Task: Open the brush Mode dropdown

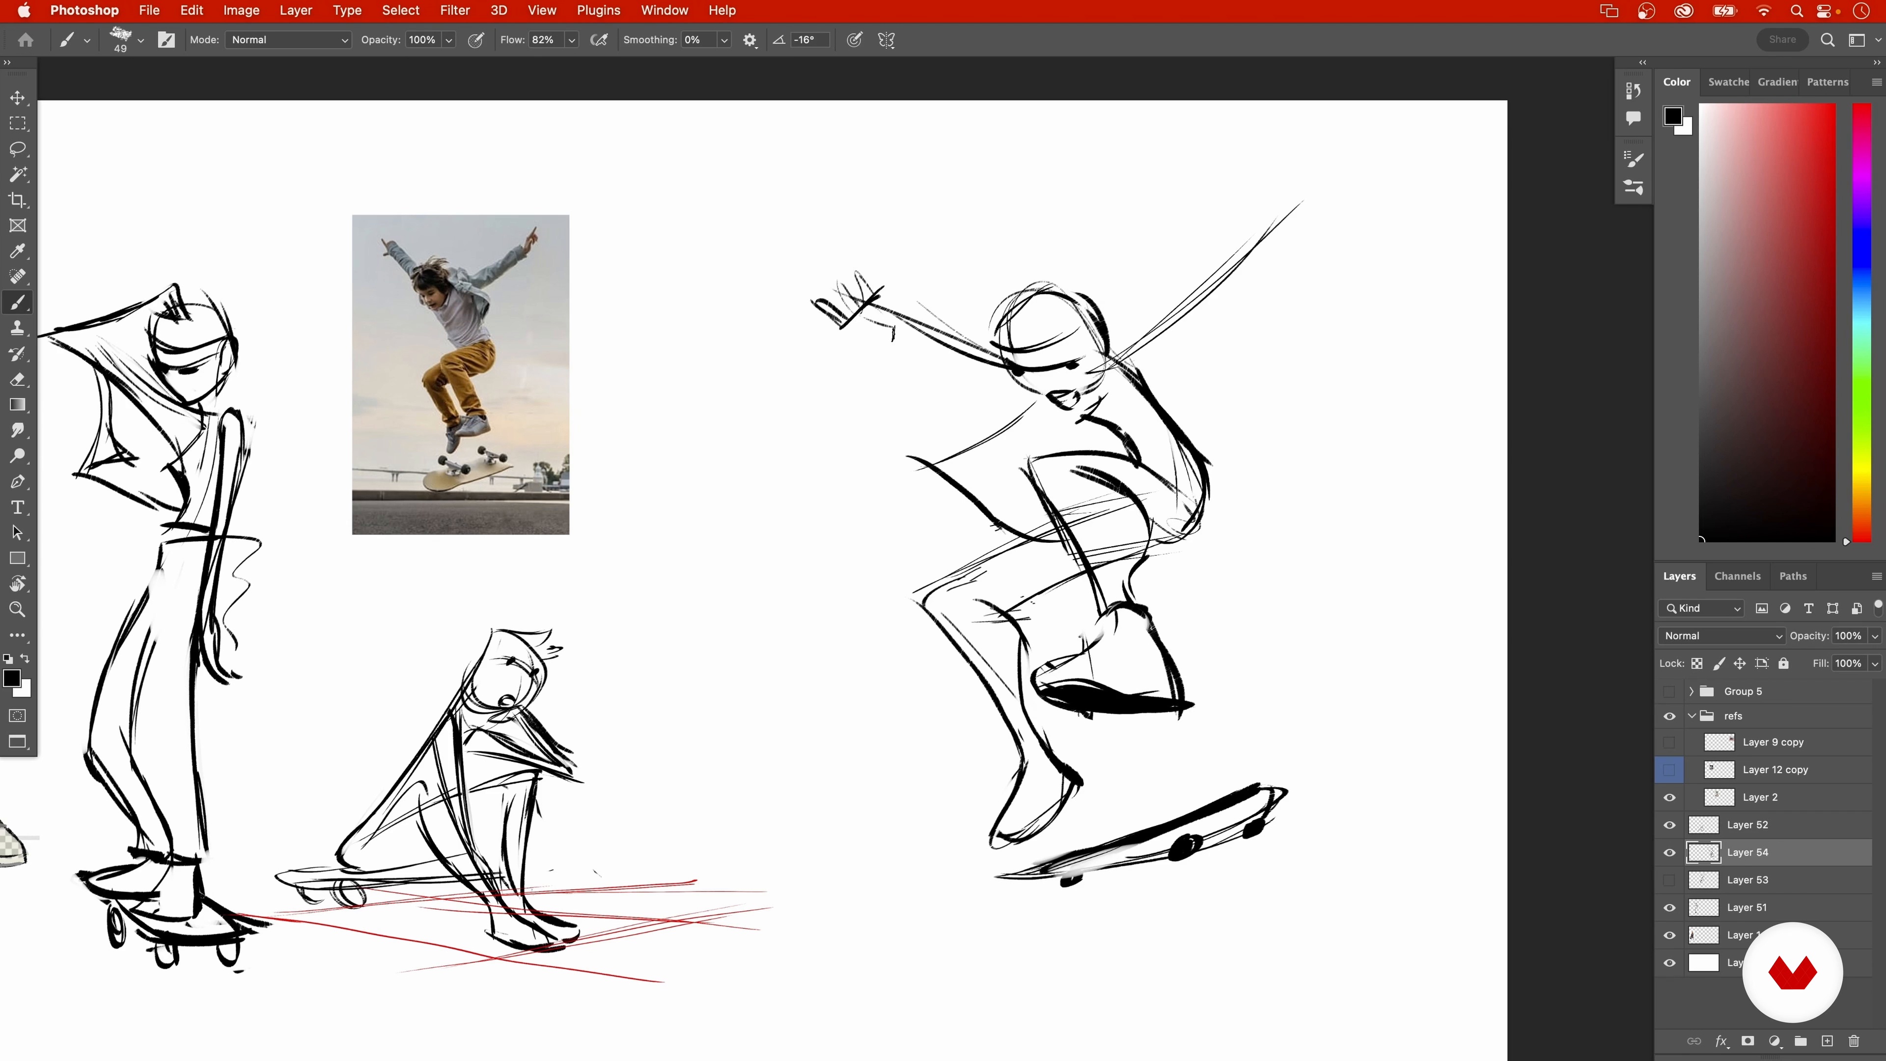Action: (289, 40)
